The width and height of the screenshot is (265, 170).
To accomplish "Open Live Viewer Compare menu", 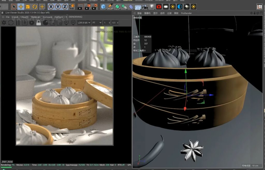I will [x=48, y=17].
